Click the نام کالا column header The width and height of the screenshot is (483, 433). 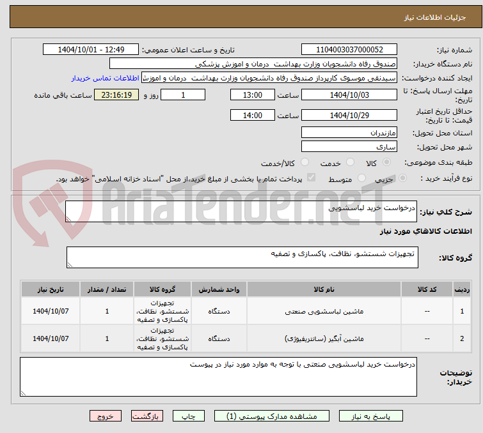[324, 289]
